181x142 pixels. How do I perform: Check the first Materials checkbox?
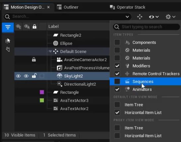pos(117,50)
